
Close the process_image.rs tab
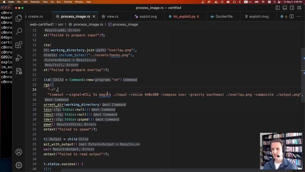(94, 17)
